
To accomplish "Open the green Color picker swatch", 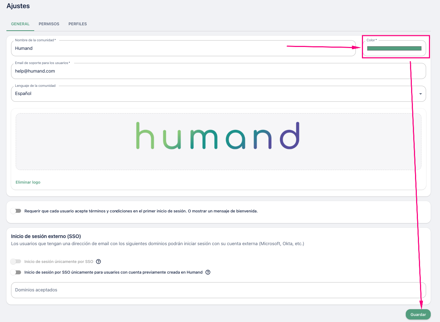I will tap(394, 48).
